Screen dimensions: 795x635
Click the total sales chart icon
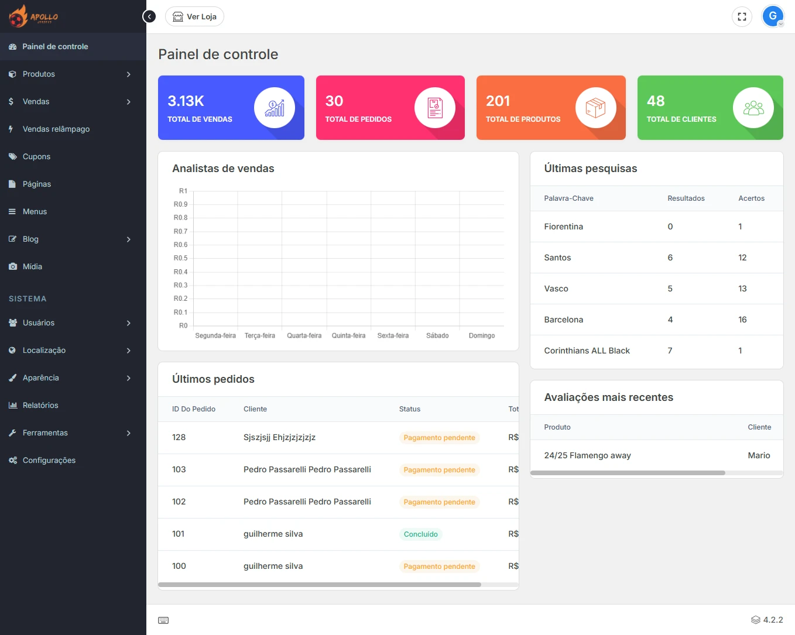(x=274, y=108)
